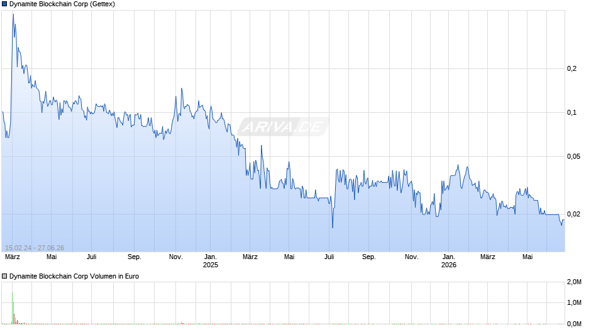Click the price axis label '0,02'
The width and height of the screenshot is (591, 330).
(573, 214)
